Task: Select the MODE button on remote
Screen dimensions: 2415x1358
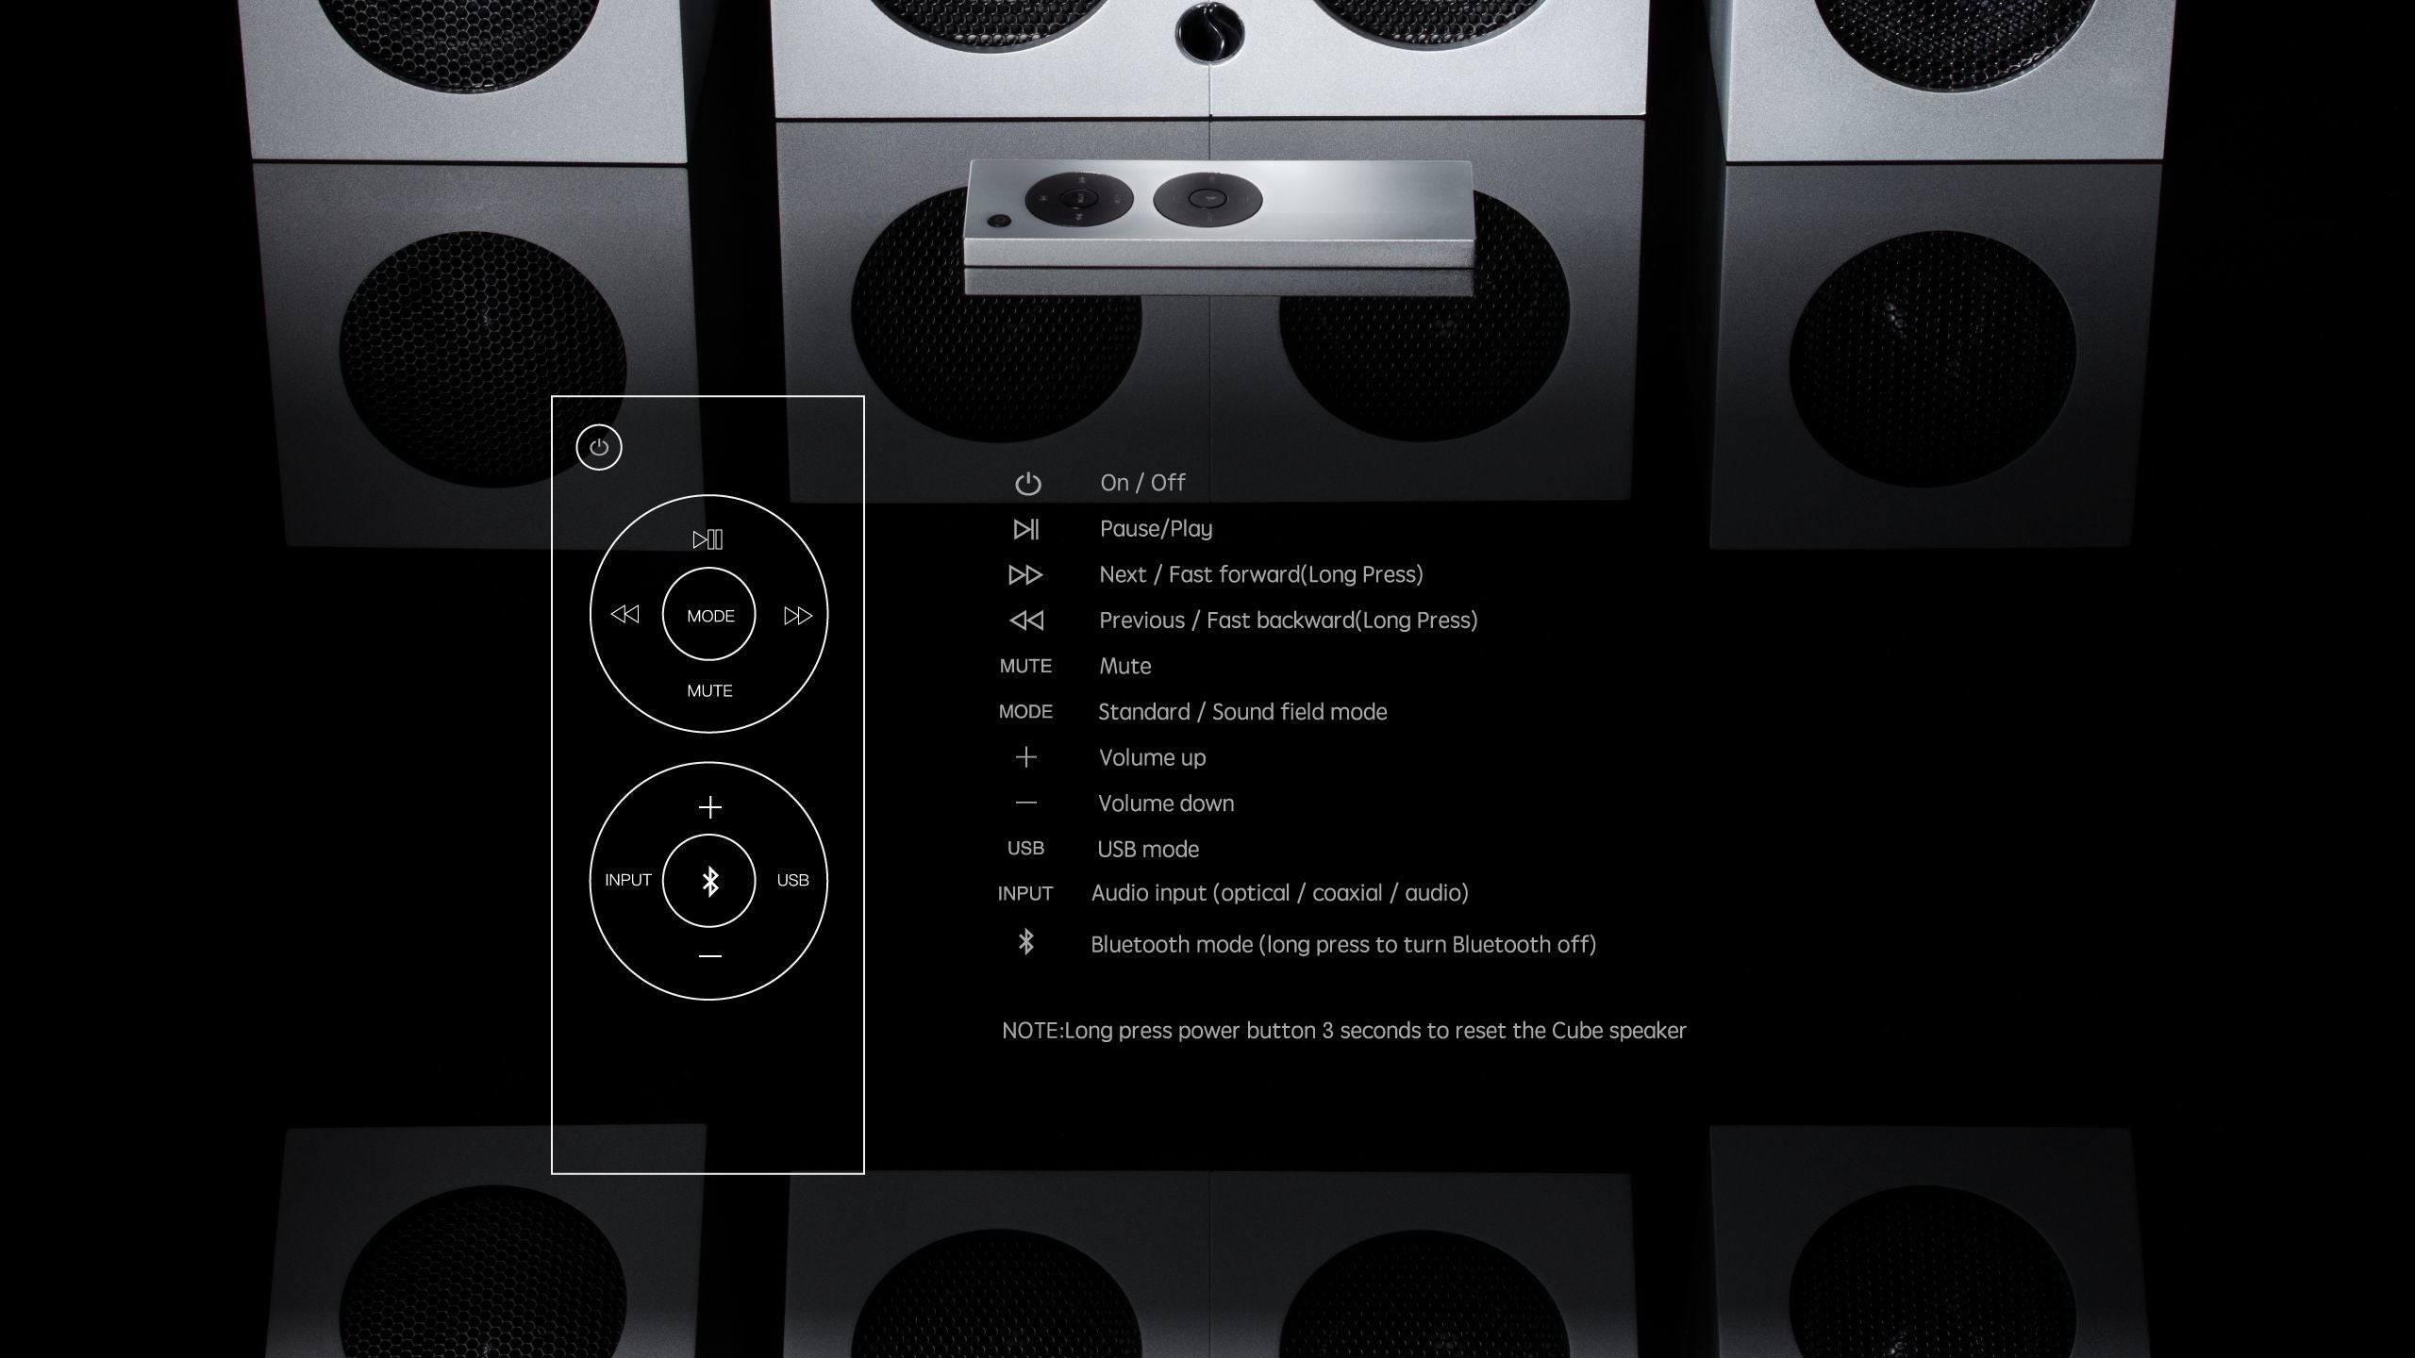Action: [708, 614]
